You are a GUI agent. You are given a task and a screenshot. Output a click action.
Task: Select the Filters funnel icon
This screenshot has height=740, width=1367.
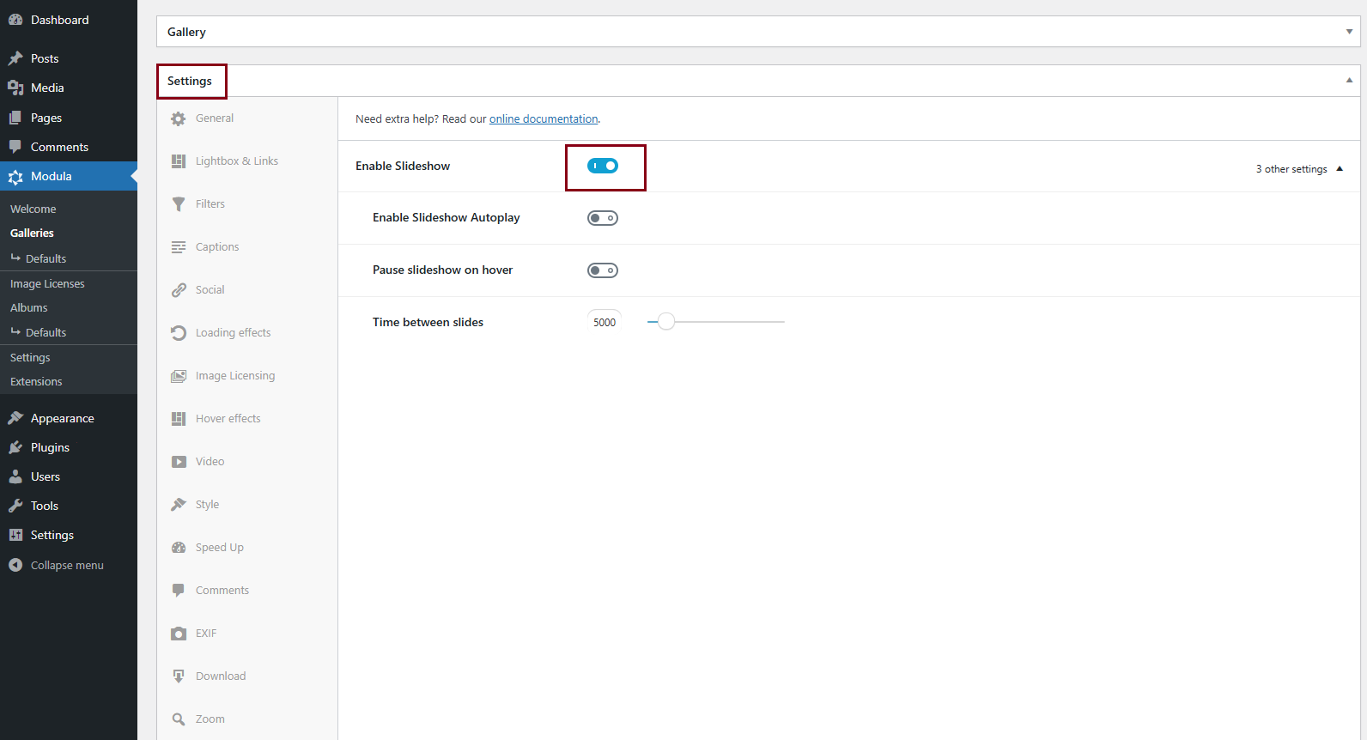coord(179,204)
